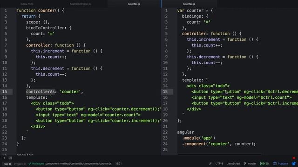Click the red X icon bottom right

pos(294,158)
